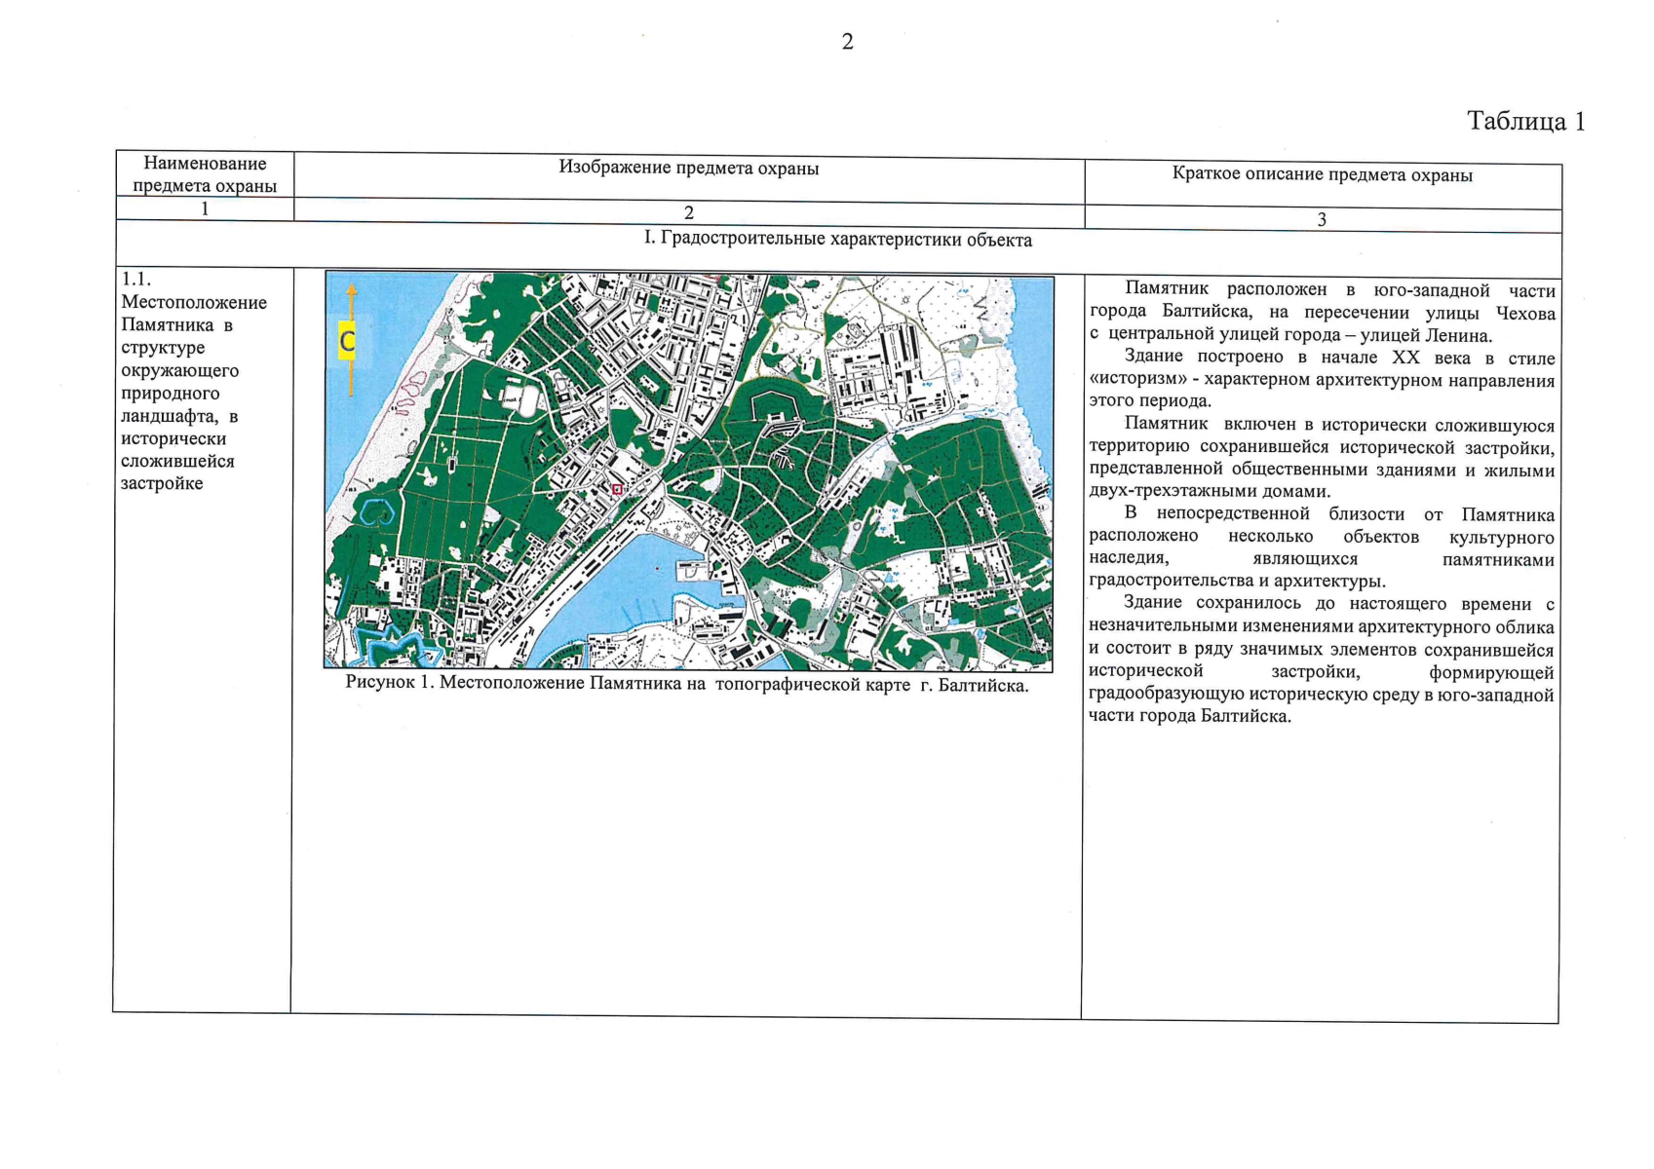Click the star-shaped fortress at map's bottom-left
Viewport: 1654px width, 1169px height.
[x=393, y=646]
